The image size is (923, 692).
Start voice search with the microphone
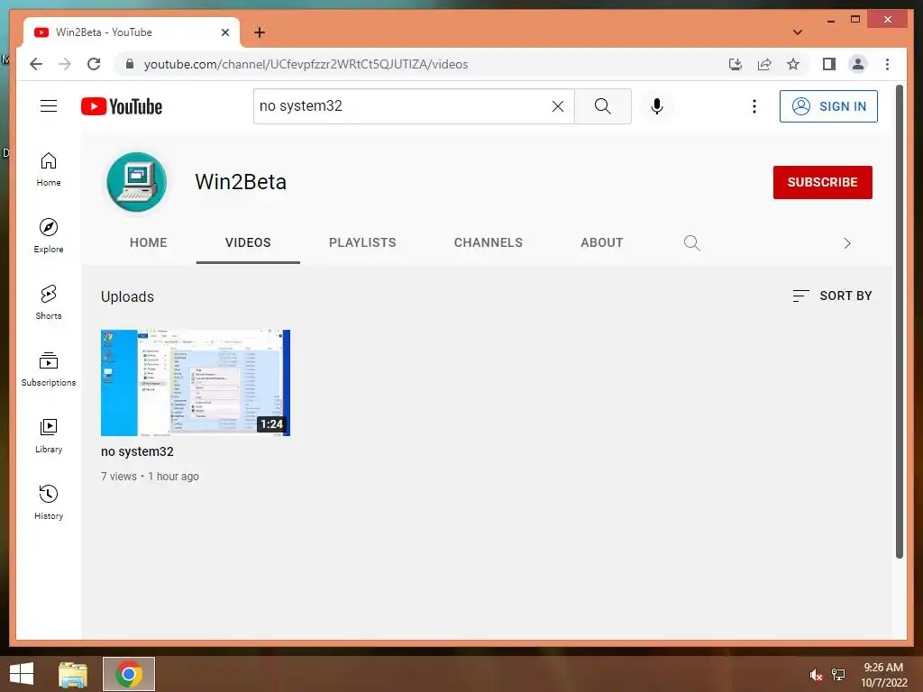pyautogui.click(x=657, y=106)
